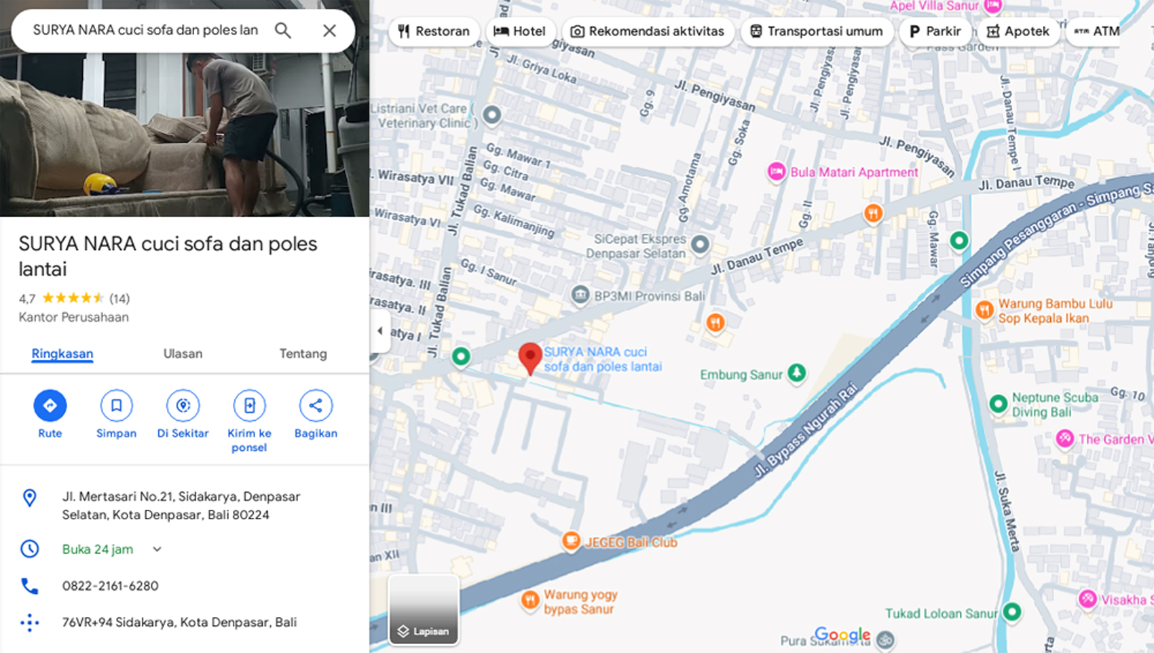Screen dimensions: 1154x653
Task: Click Tukad Loloan Sanur marker
Action: 1012,612
